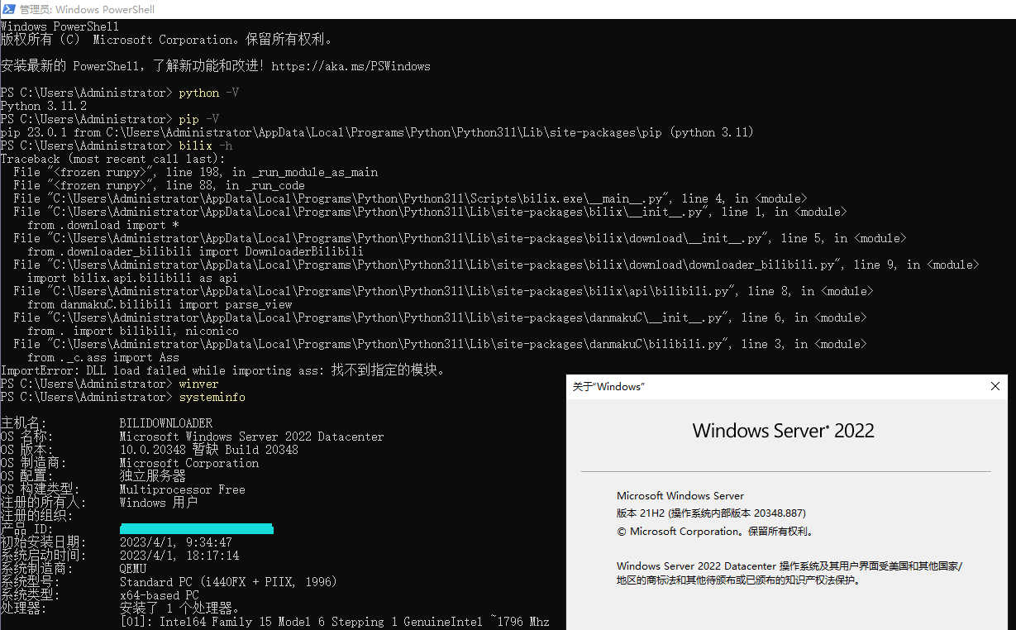Select the highlighted 产品 ID value
This screenshot has width=1016, height=630.
click(196, 527)
